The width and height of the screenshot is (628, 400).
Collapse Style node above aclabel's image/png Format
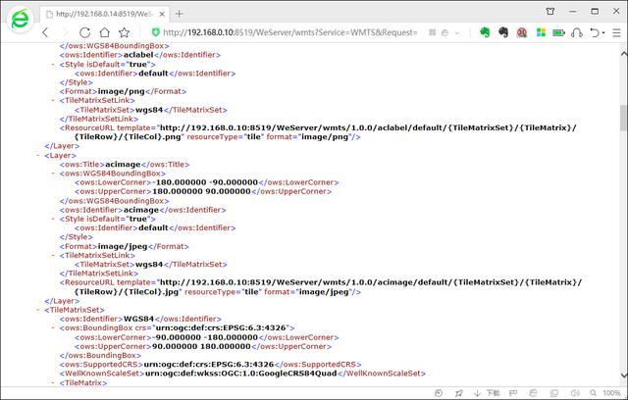[x=53, y=64]
